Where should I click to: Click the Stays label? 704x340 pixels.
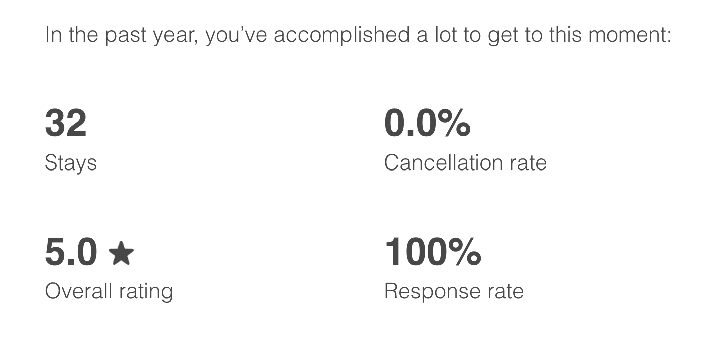click(71, 163)
